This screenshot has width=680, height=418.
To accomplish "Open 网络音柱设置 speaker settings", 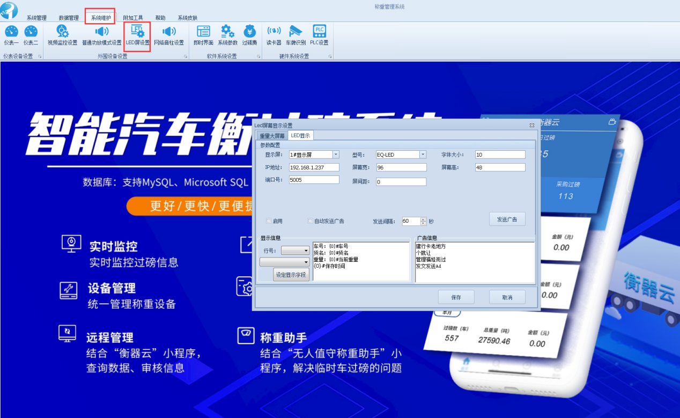I will (x=169, y=34).
